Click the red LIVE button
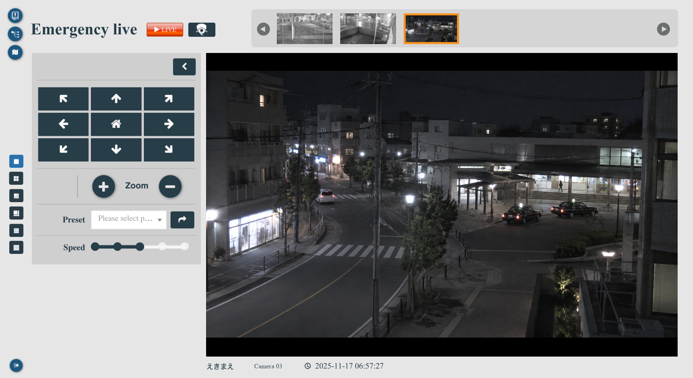 coord(165,30)
